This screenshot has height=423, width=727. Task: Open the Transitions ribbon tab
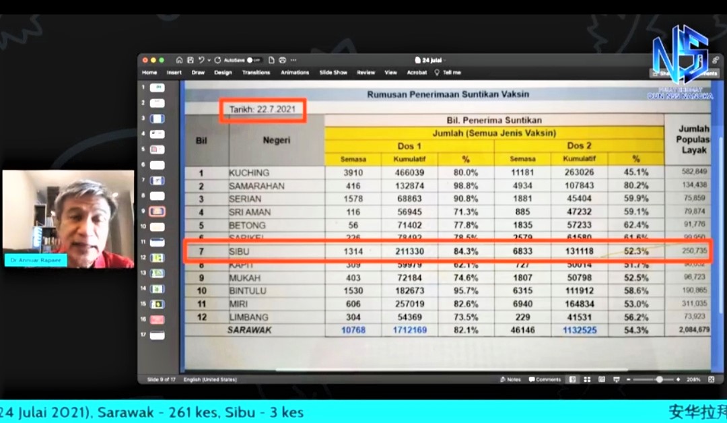click(256, 73)
